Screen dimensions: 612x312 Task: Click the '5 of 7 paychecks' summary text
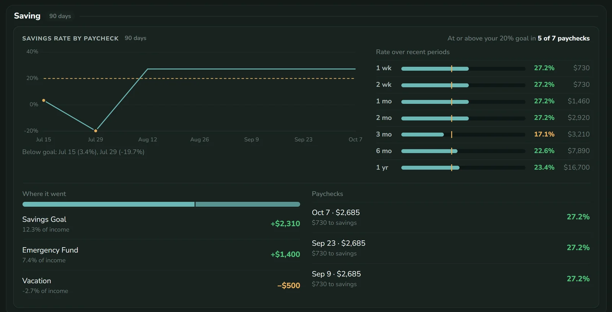click(x=563, y=38)
